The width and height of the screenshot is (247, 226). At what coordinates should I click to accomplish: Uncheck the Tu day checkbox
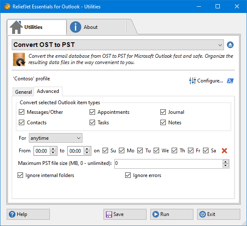click(x=140, y=151)
